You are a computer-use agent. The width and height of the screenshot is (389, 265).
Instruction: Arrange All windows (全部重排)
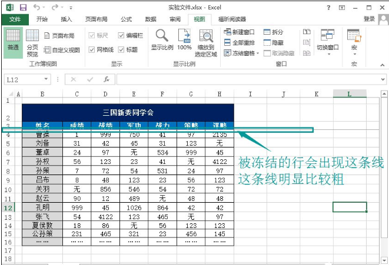point(239,42)
